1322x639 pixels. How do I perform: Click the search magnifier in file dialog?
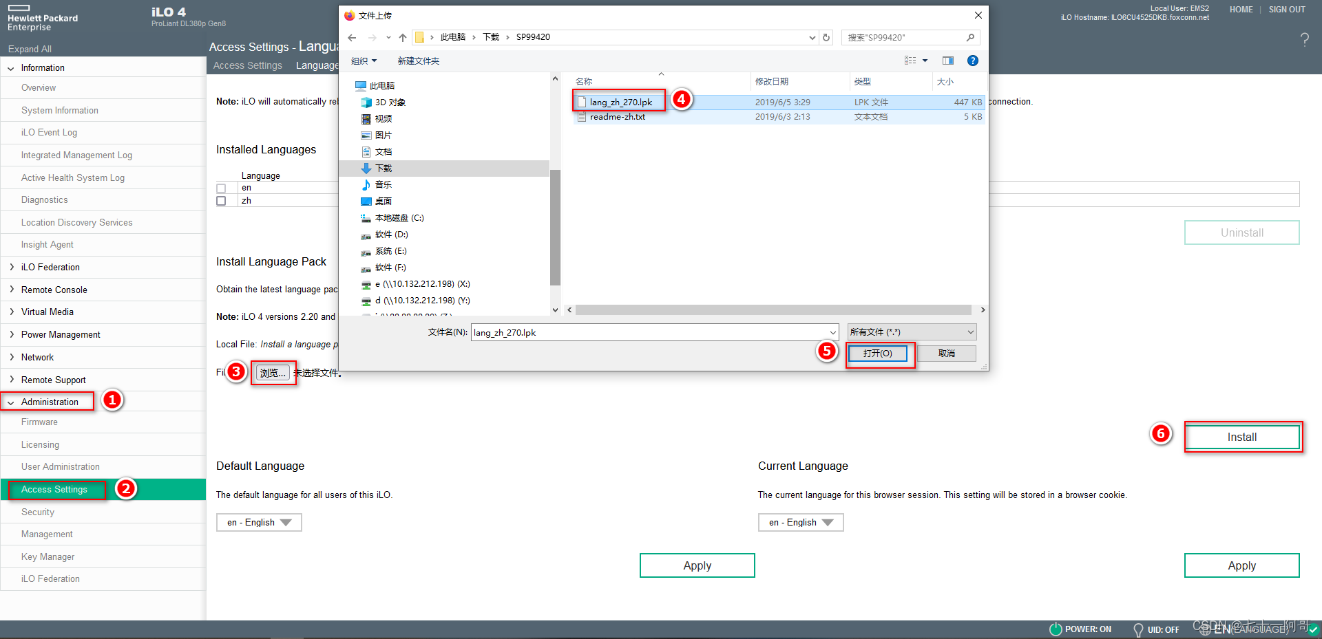pyautogui.click(x=970, y=37)
